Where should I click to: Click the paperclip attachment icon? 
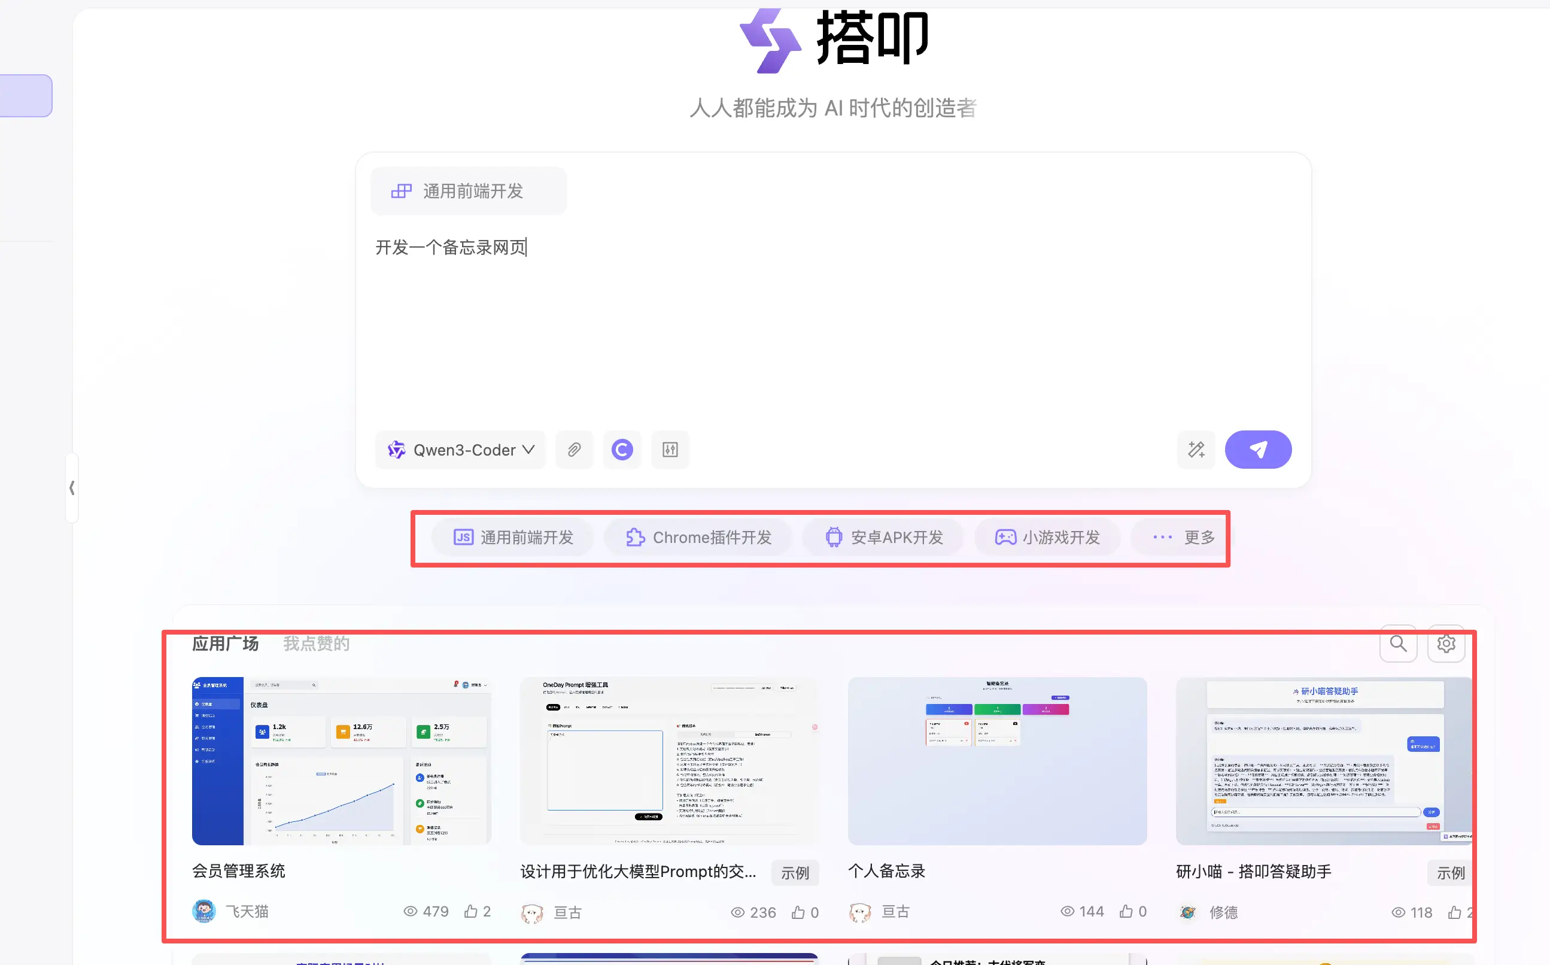pyautogui.click(x=574, y=450)
